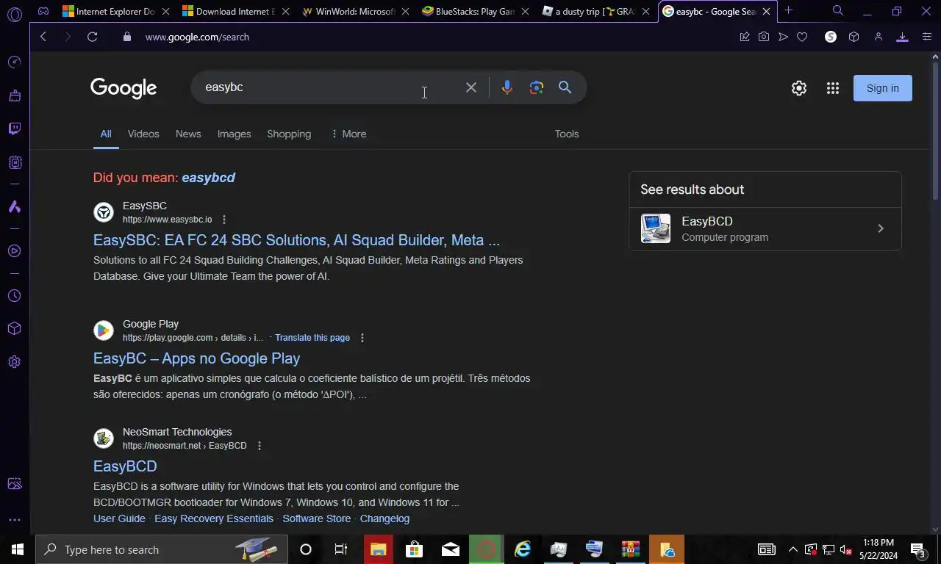Click the address bar URL
Image resolution: width=941 pixels, height=564 pixels.
click(x=197, y=37)
